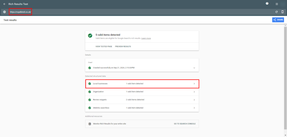Select the 'Local businesses' label
This screenshot has width=287, height=137.
coord(100,84)
